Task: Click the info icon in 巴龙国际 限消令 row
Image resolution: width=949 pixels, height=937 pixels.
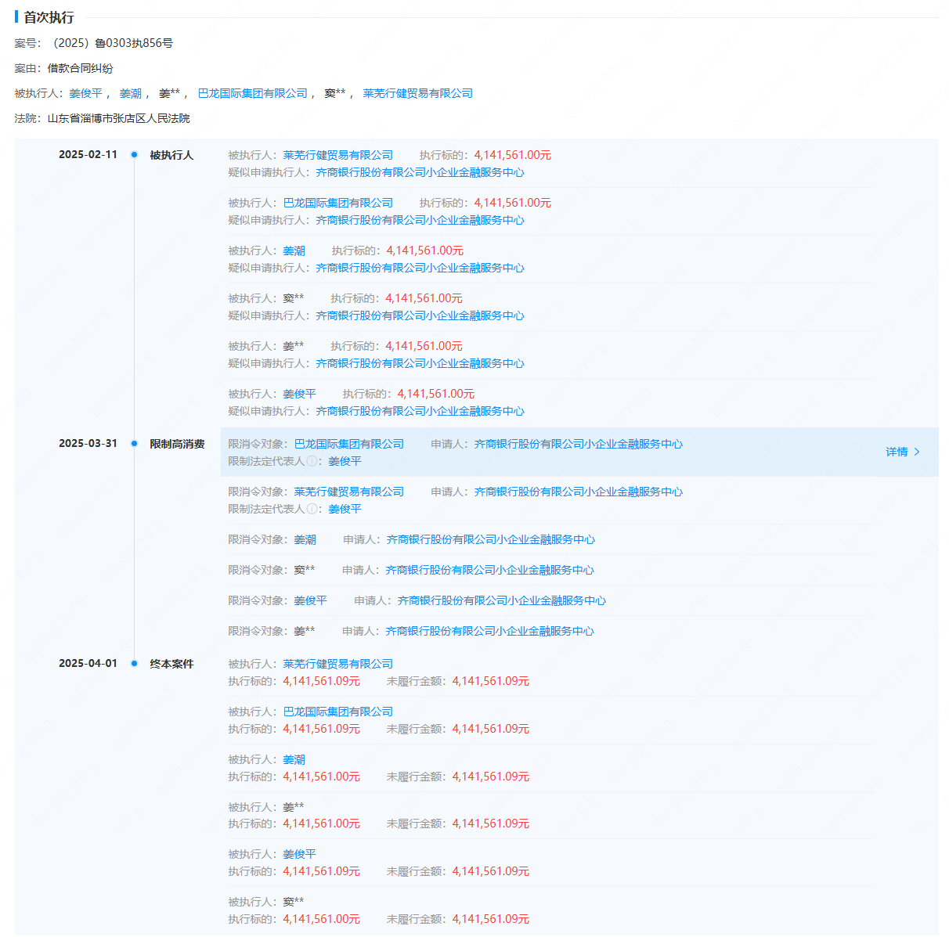Action: [312, 462]
